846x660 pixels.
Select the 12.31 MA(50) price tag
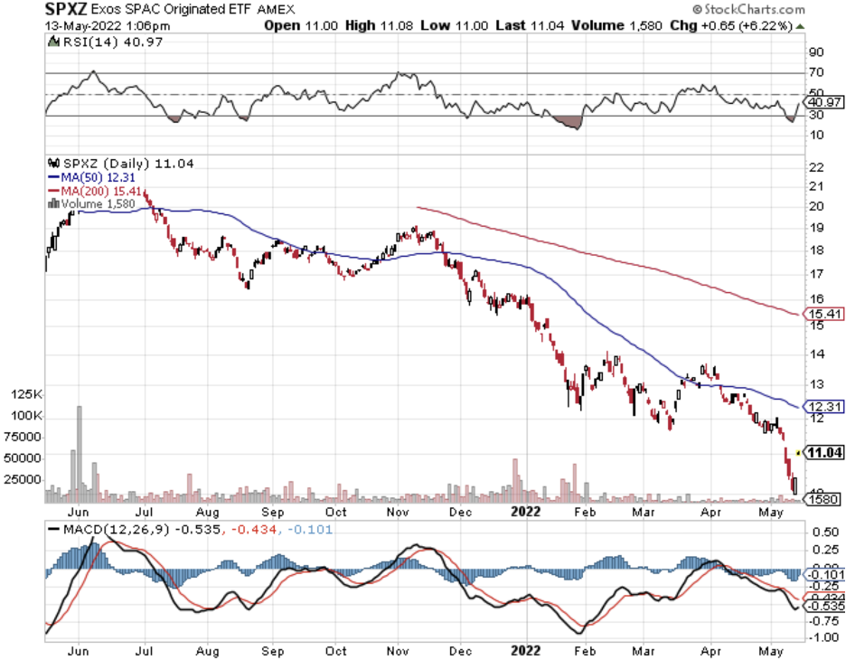824,406
